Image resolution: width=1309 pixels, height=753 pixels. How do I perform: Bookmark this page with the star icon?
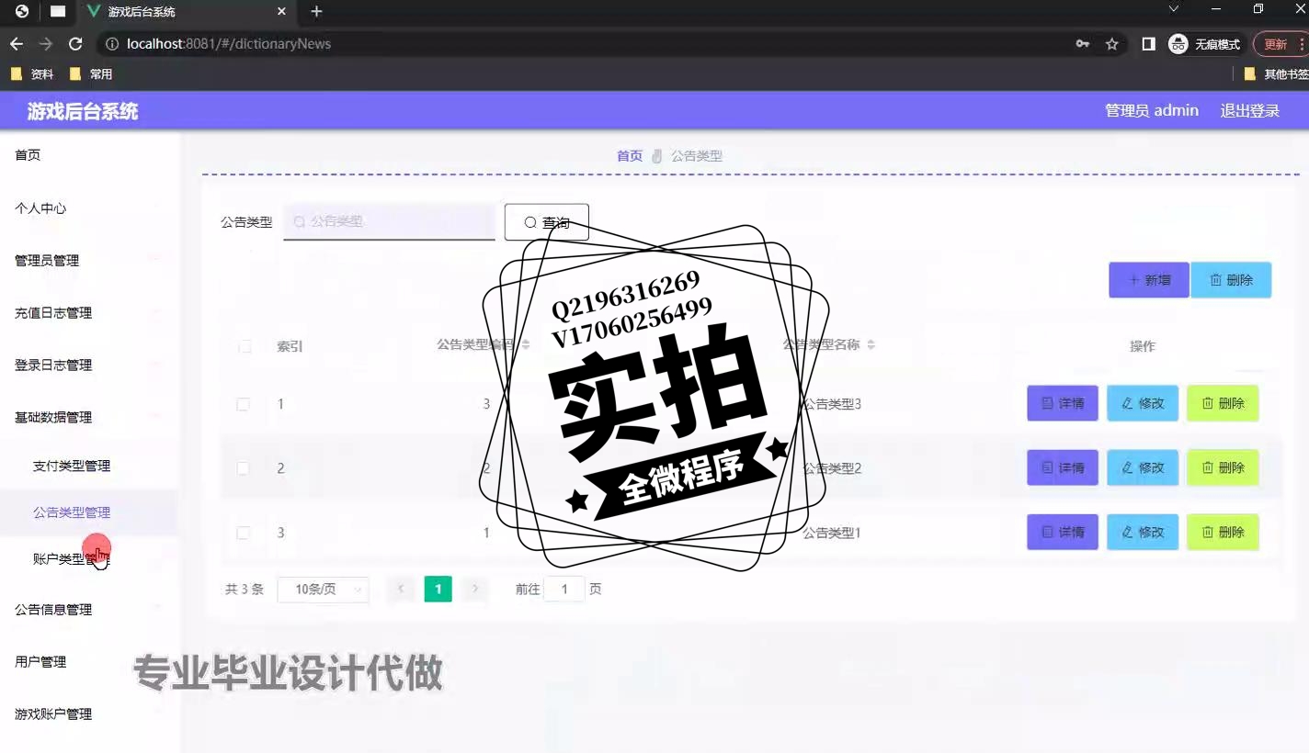point(1111,44)
